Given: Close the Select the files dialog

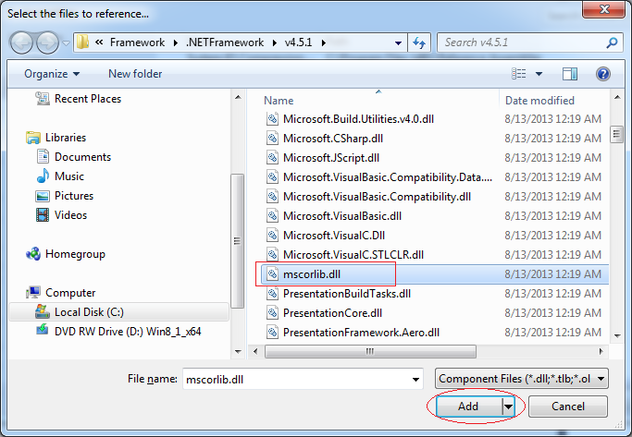Looking at the screenshot, I should (604, 9).
